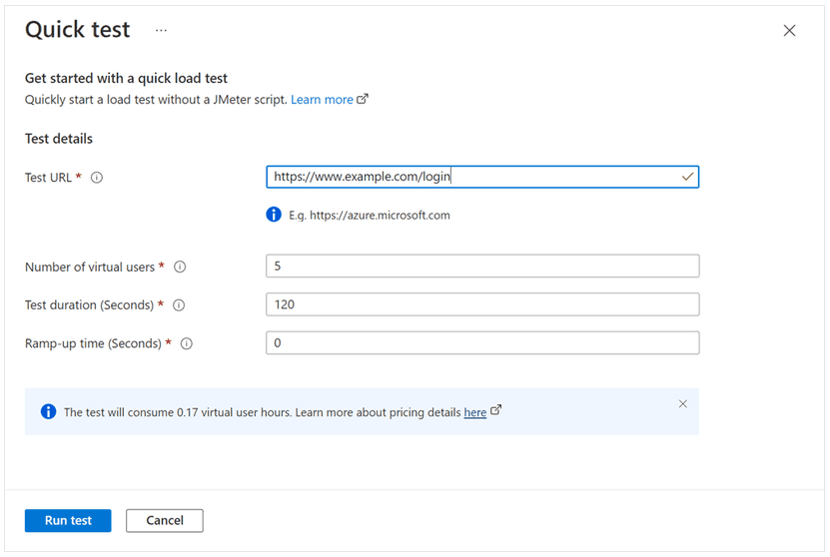Open the ellipsis menu beside Quick test

click(161, 31)
